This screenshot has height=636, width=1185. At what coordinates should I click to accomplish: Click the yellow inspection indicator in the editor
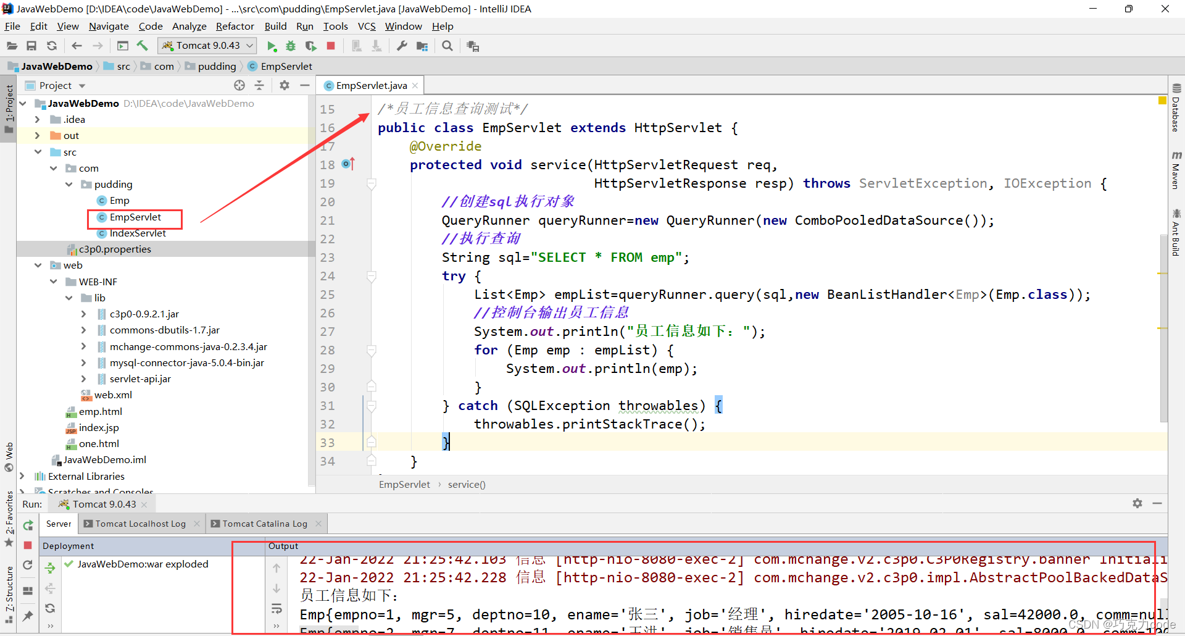(1162, 101)
